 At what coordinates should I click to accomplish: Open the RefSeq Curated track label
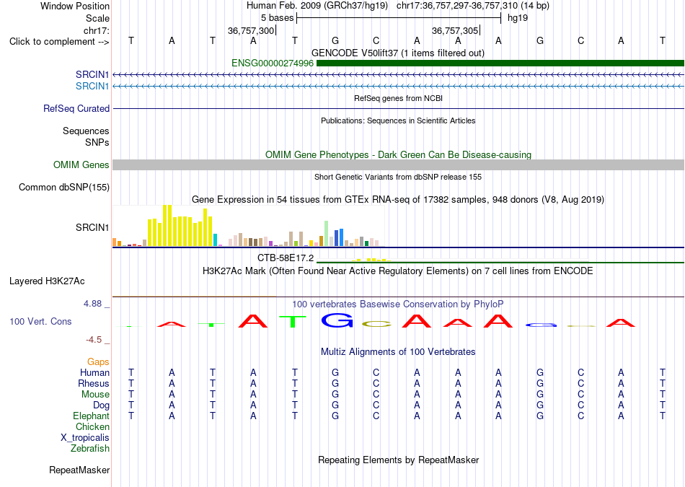click(x=76, y=108)
